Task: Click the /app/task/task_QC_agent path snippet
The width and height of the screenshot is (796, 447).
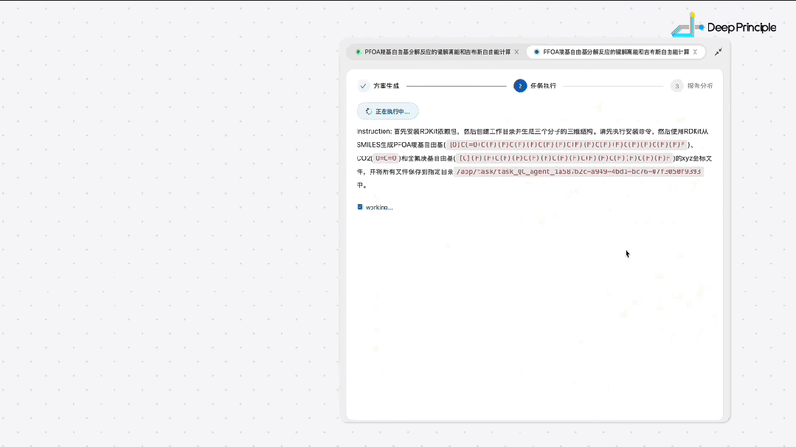Action: [x=578, y=172]
